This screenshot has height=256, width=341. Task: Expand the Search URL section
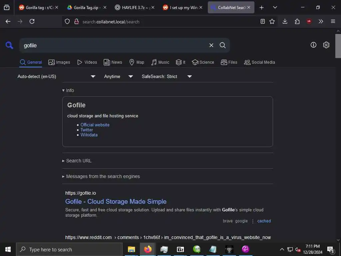coord(77,161)
